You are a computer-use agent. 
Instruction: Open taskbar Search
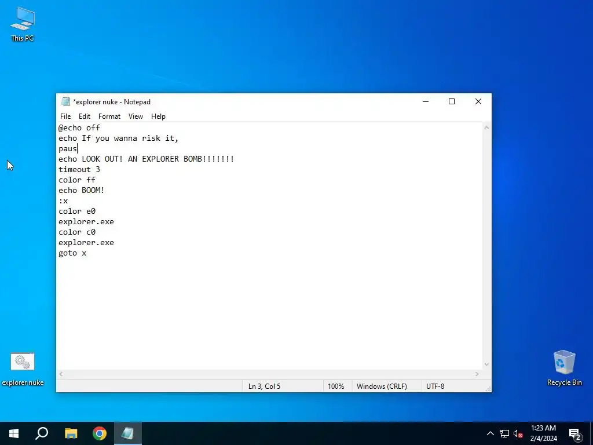click(42, 433)
